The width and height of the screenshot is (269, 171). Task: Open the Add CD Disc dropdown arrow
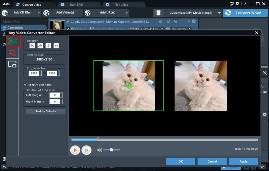[39, 13]
